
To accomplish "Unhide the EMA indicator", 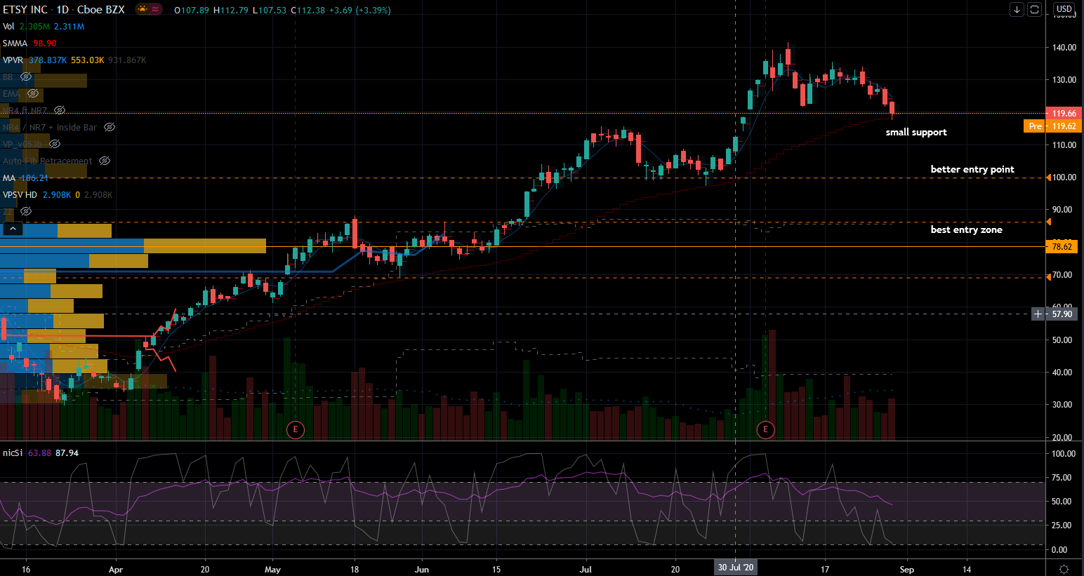I will [32, 93].
